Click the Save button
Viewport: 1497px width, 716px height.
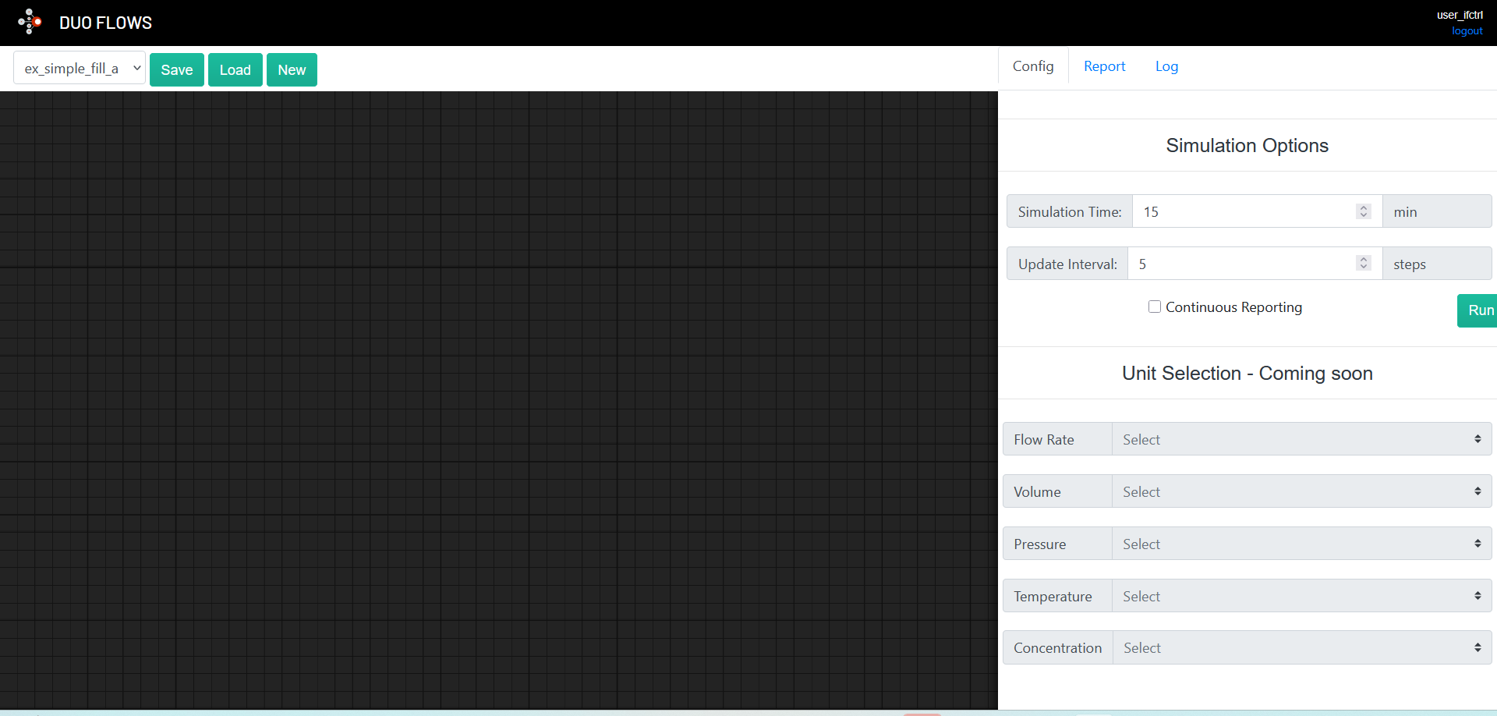(x=177, y=69)
